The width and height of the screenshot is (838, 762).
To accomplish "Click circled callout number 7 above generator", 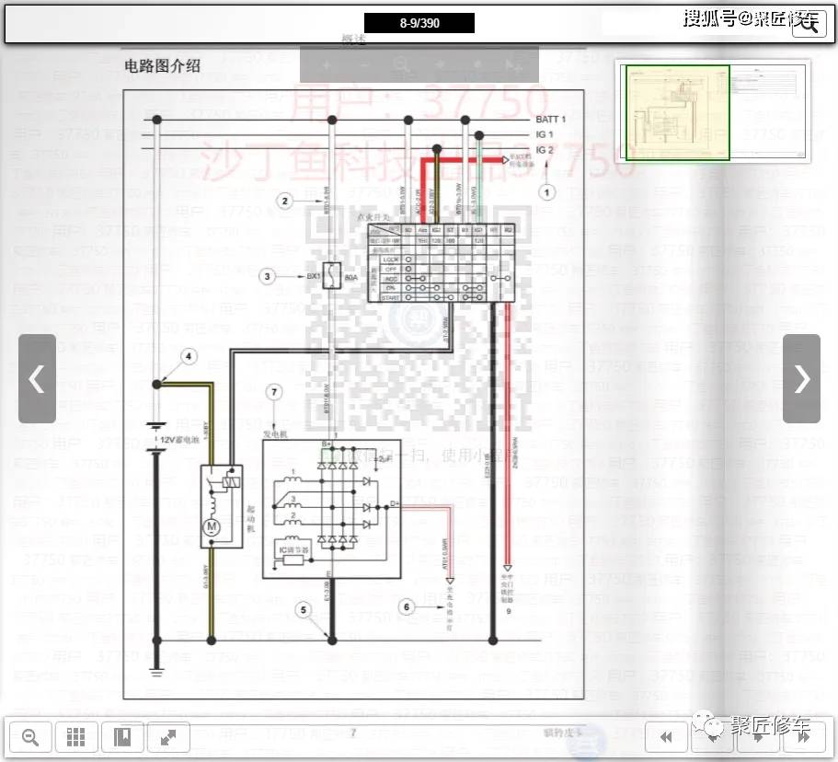I will (272, 392).
